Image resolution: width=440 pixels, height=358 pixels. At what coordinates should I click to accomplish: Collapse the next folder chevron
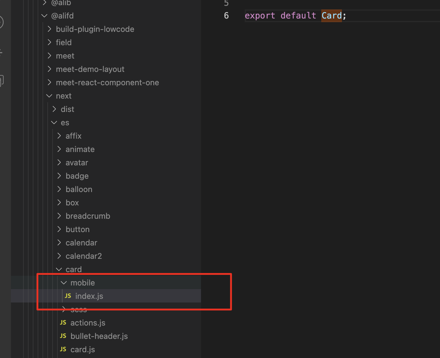pos(49,96)
